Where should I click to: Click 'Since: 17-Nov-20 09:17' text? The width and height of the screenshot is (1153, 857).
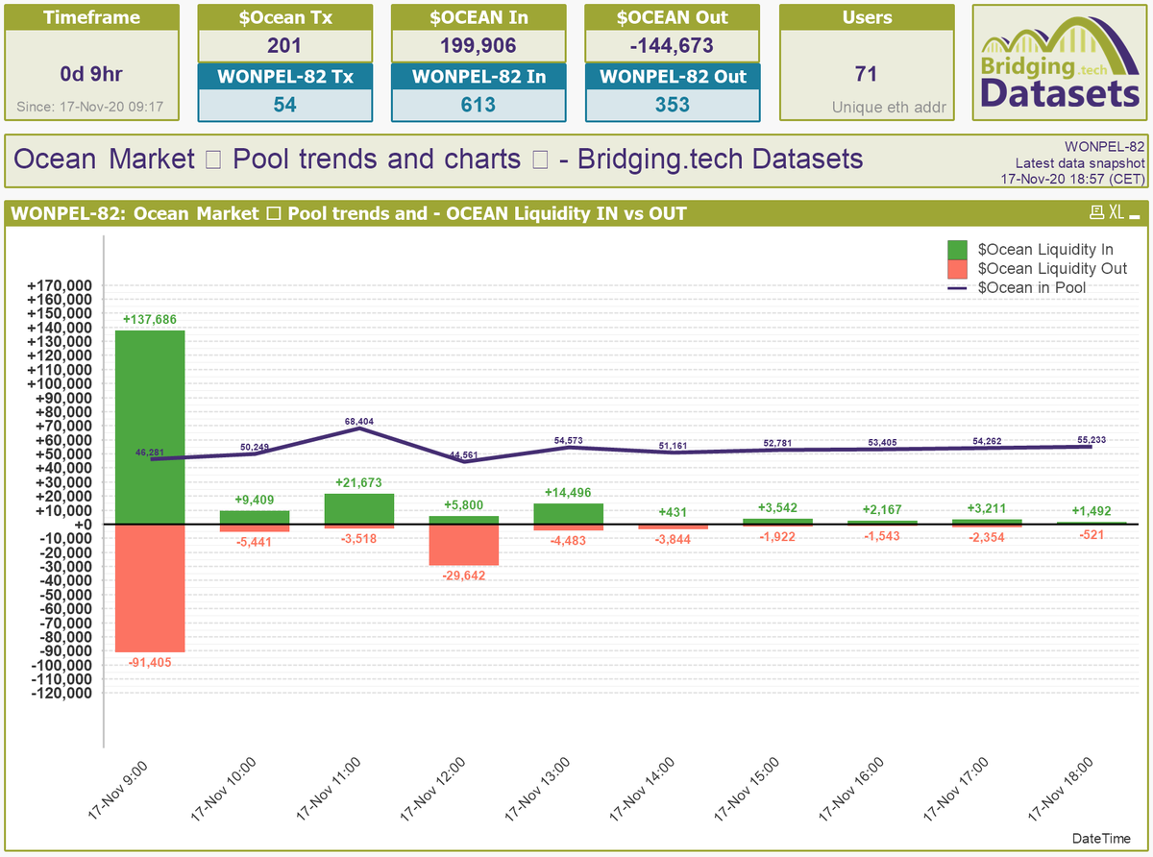[90, 108]
